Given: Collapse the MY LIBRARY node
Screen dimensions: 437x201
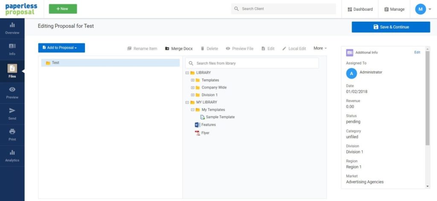Looking at the screenshot, I should [x=187, y=102].
